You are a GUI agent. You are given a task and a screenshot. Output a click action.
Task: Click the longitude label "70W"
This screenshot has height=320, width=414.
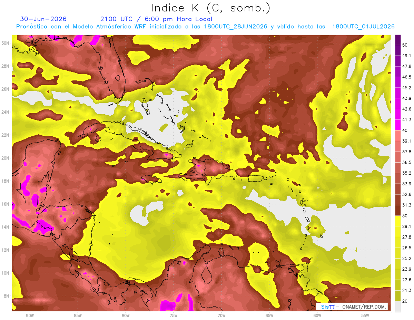point(221,316)
